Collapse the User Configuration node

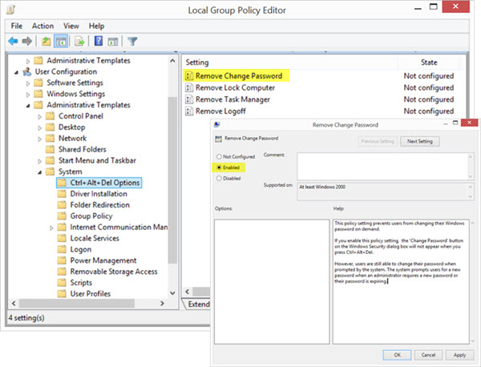[x=16, y=72]
